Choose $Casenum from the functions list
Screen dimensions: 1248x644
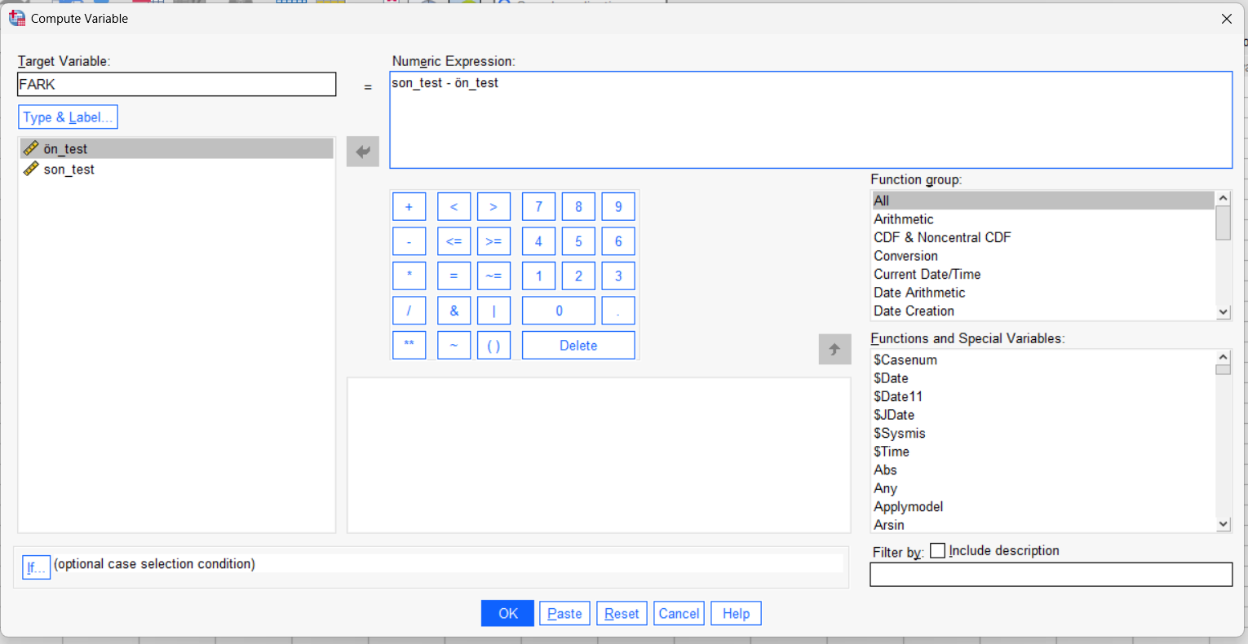tap(905, 360)
